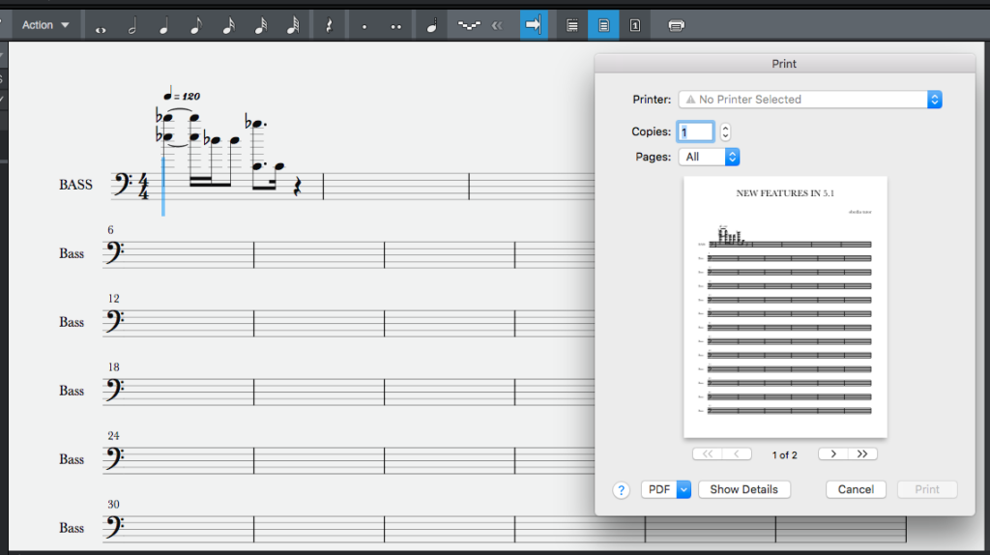
Task: Select the eighth note duration
Action: pos(196,26)
